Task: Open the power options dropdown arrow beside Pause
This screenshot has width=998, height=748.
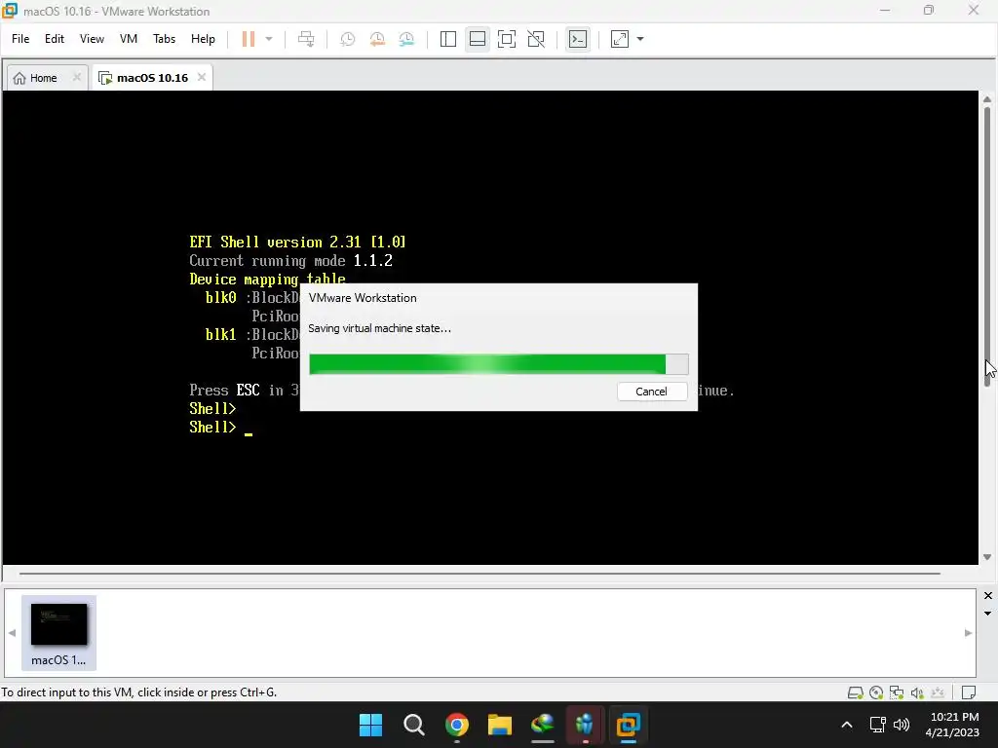Action: pyautogui.click(x=269, y=39)
